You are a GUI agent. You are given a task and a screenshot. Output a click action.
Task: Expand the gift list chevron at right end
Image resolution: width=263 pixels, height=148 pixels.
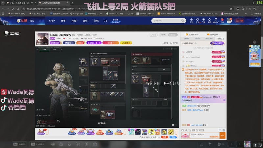176,132
